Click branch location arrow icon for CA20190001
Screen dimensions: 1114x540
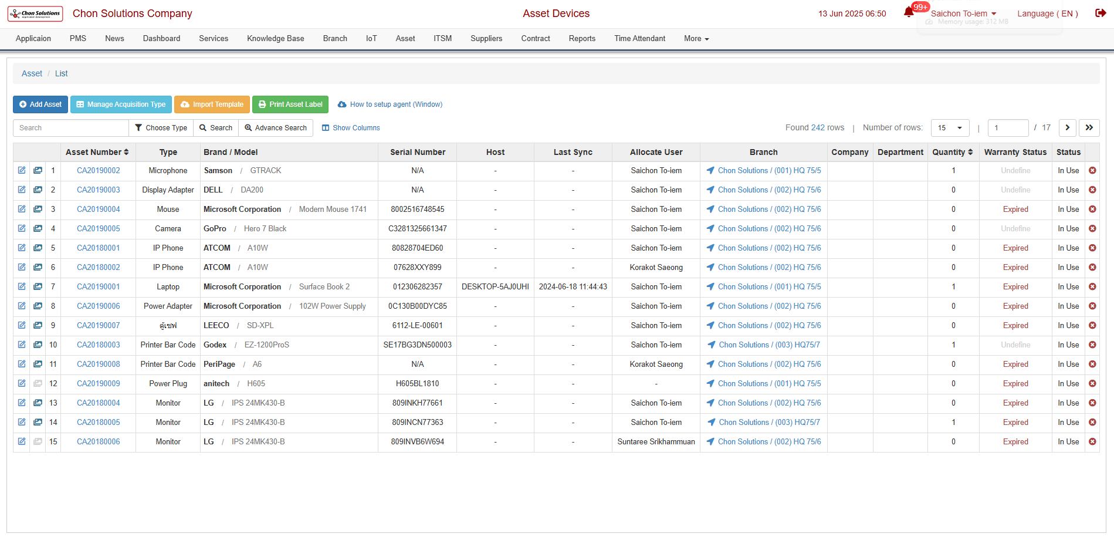710,286
